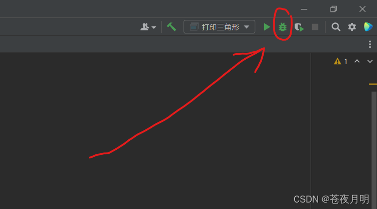Click the yellow warning stripe on the error gutter
The image size is (377, 209).
coord(373,84)
